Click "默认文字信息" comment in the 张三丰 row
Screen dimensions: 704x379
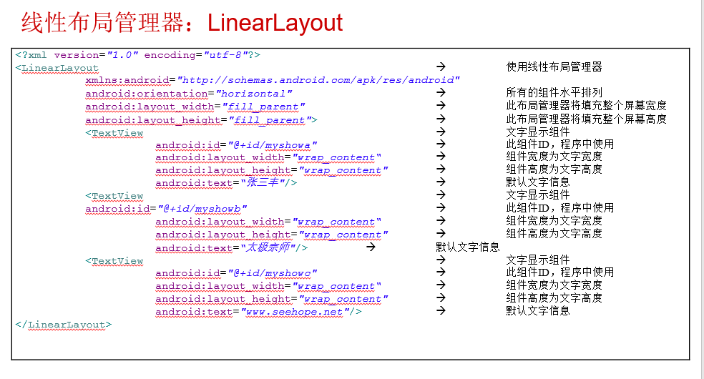(x=538, y=182)
